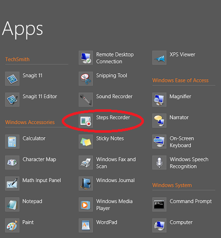Screen dimensions: 221x238
Task: Click Windows Ease of Access heading
Action: 180,80
